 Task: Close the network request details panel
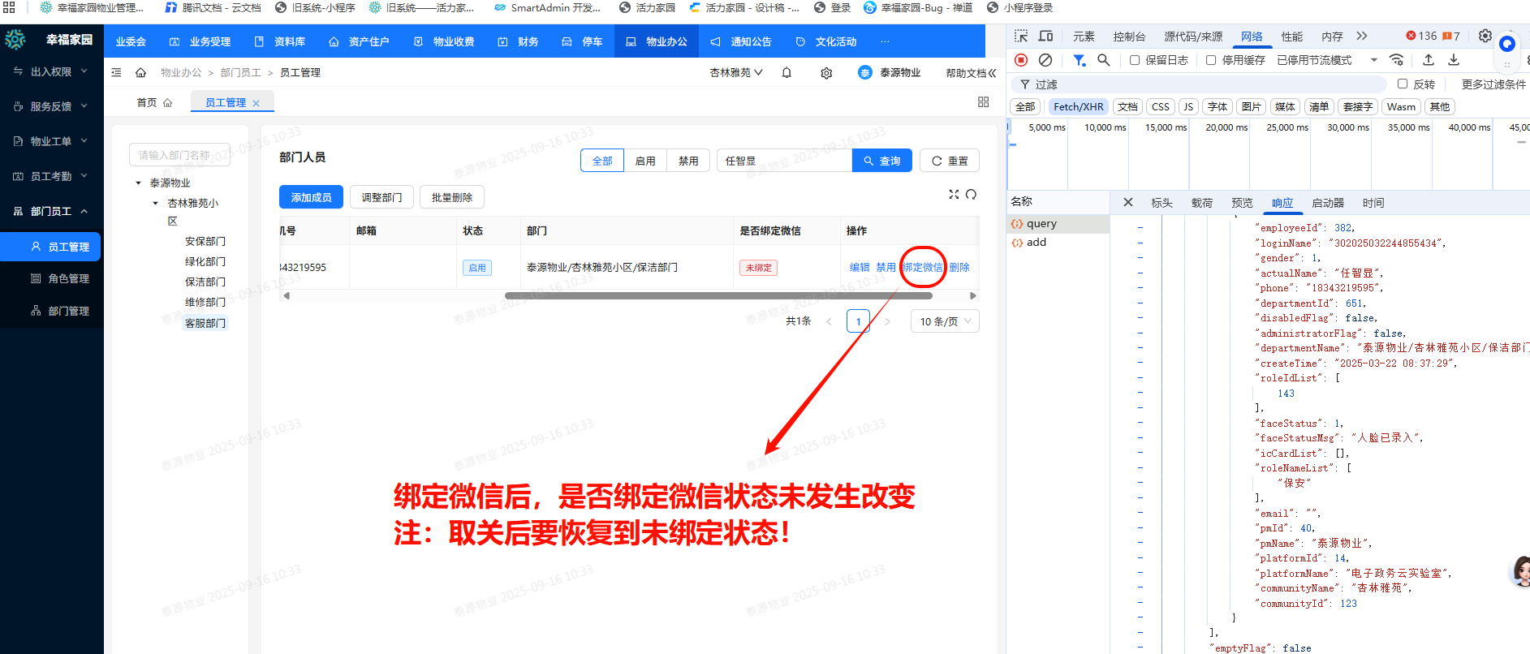1127,202
